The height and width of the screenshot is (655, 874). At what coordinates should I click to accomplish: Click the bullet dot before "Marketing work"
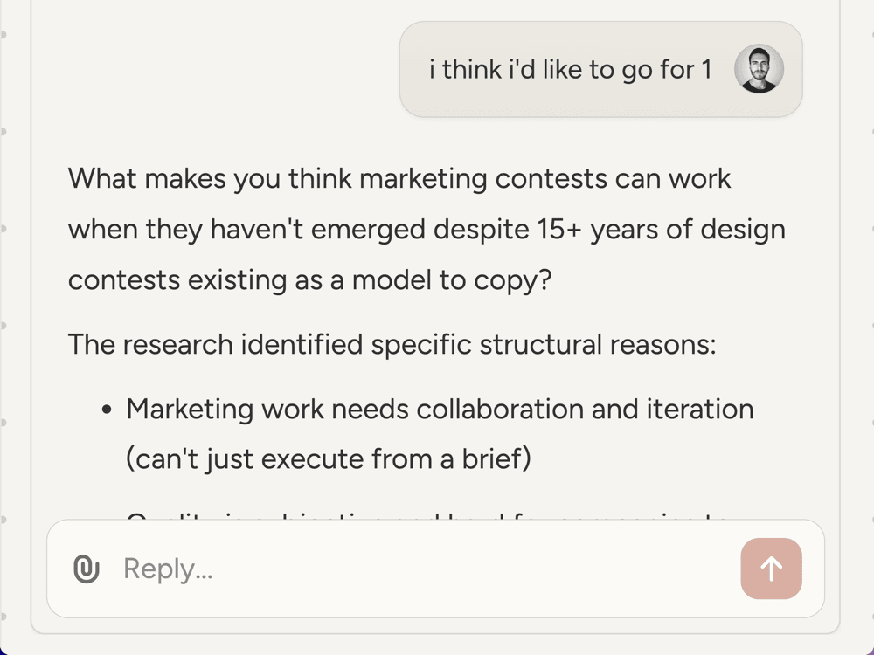point(106,410)
